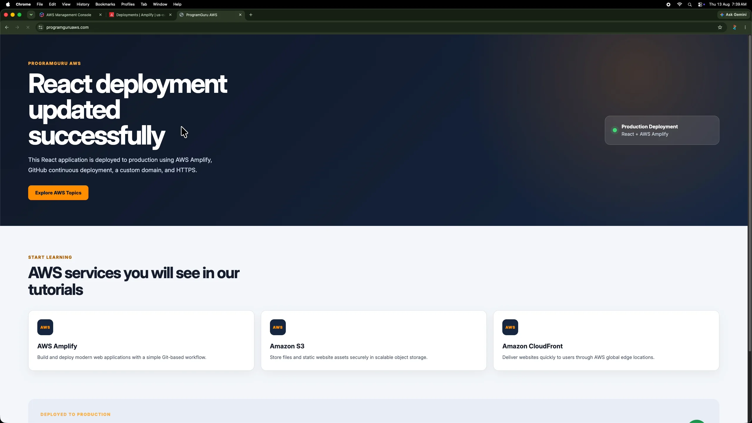Switch to Deployments Amplify tab
The width and height of the screenshot is (752, 423).
[140, 15]
